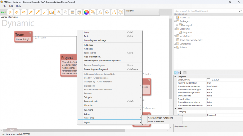Select the solid association arrow tool

[x=31, y=12]
